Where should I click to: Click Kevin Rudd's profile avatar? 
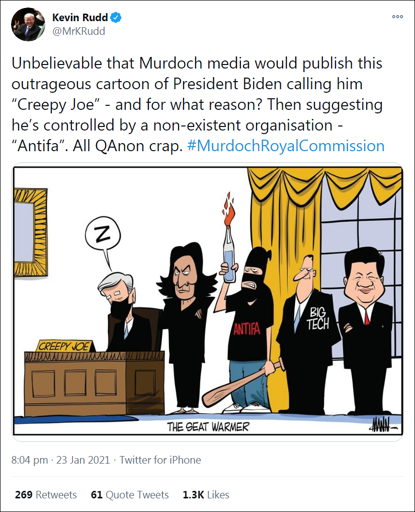(x=28, y=25)
